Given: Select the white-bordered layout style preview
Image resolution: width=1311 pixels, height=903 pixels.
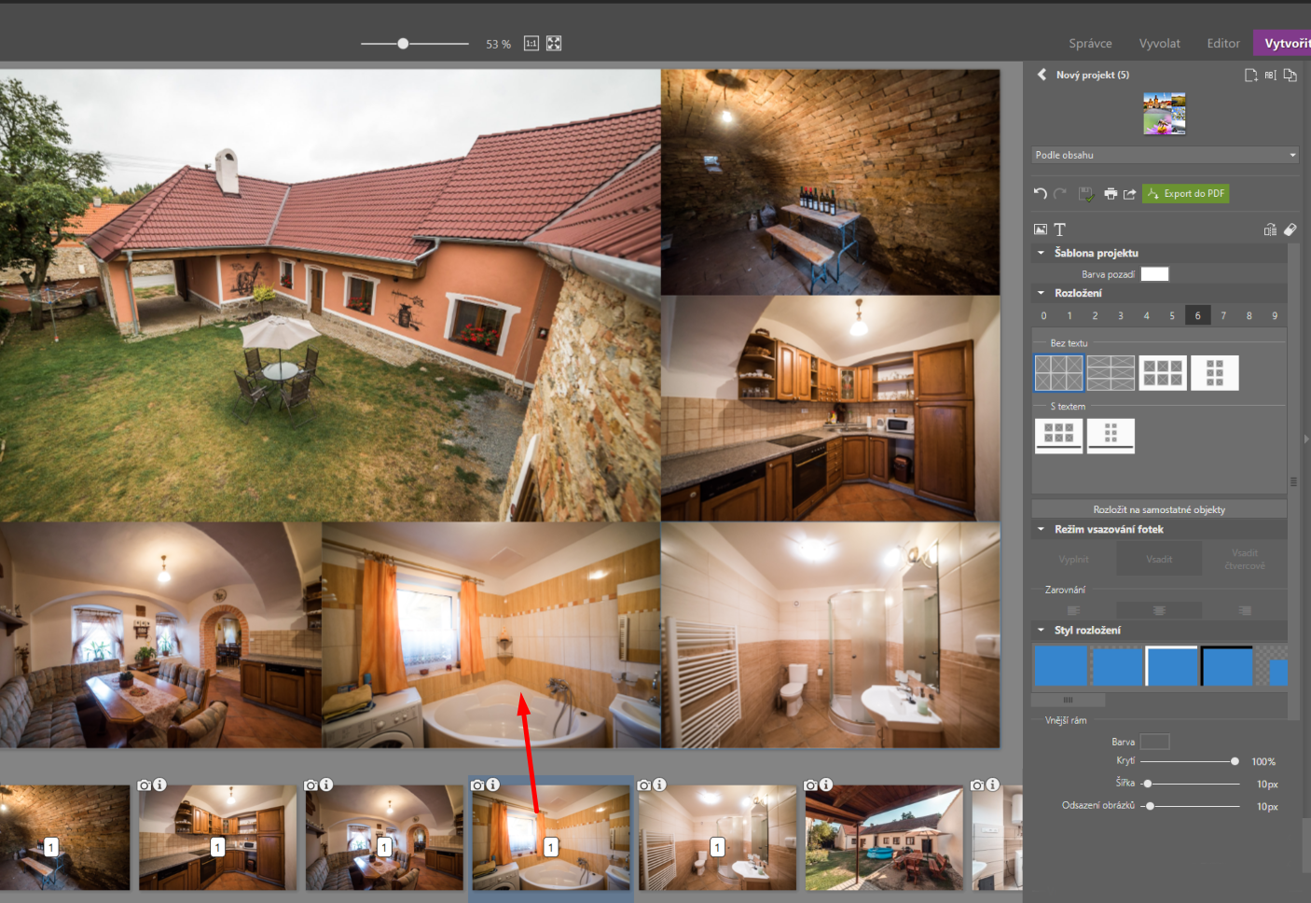Looking at the screenshot, I should (1171, 666).
